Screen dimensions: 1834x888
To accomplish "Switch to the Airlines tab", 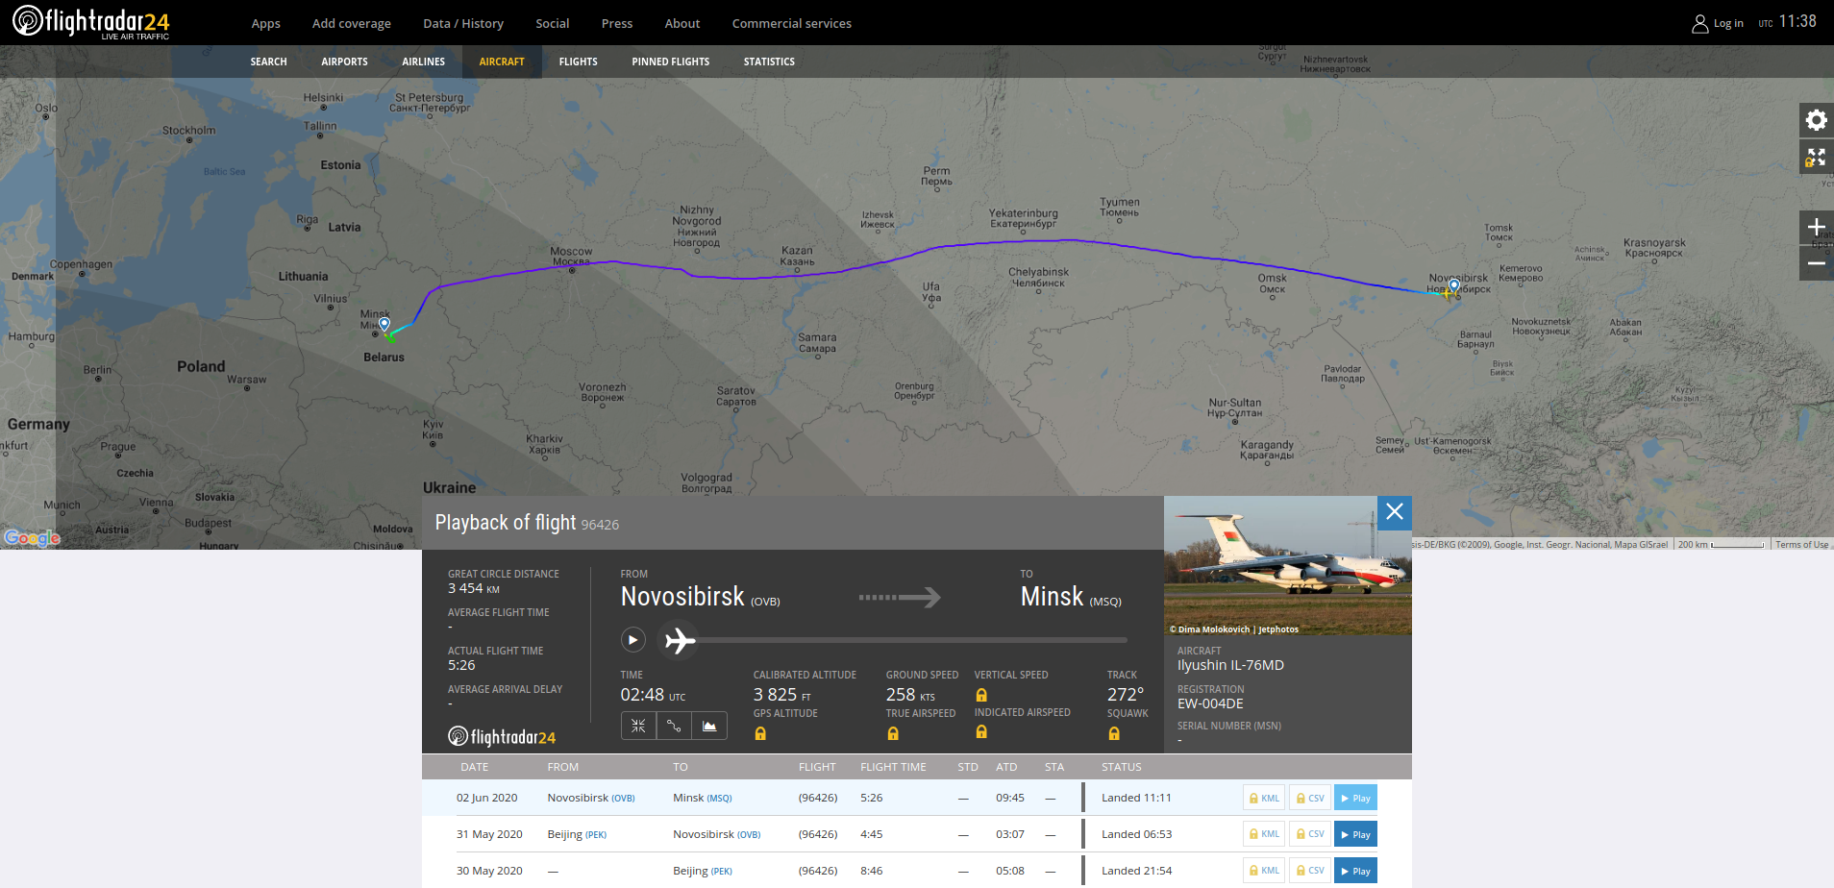I will 424,62.
